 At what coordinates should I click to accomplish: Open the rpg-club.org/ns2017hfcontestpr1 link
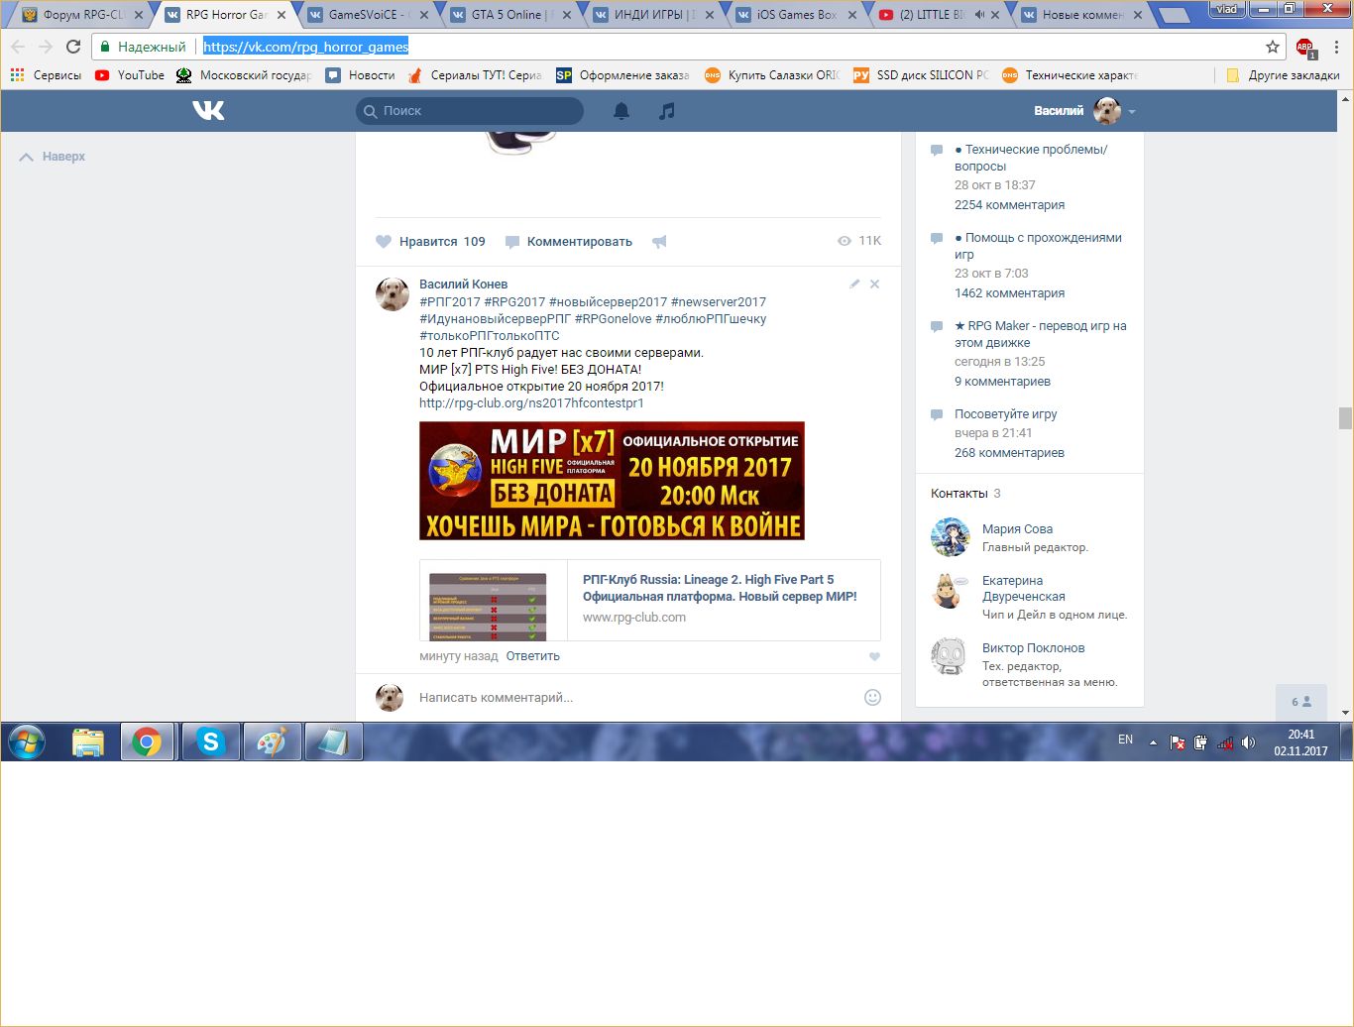point(531,403)
